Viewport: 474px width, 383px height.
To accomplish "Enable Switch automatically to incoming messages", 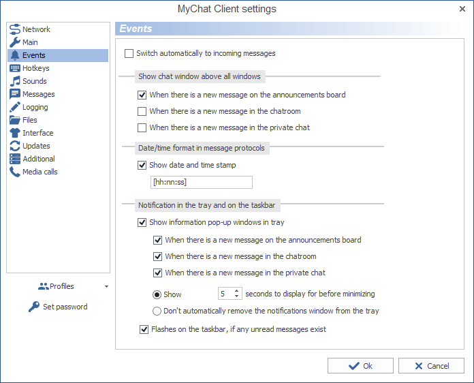I will coord(129,53).
